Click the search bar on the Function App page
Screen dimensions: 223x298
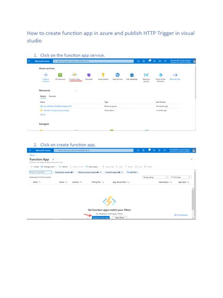pos(94,150)
